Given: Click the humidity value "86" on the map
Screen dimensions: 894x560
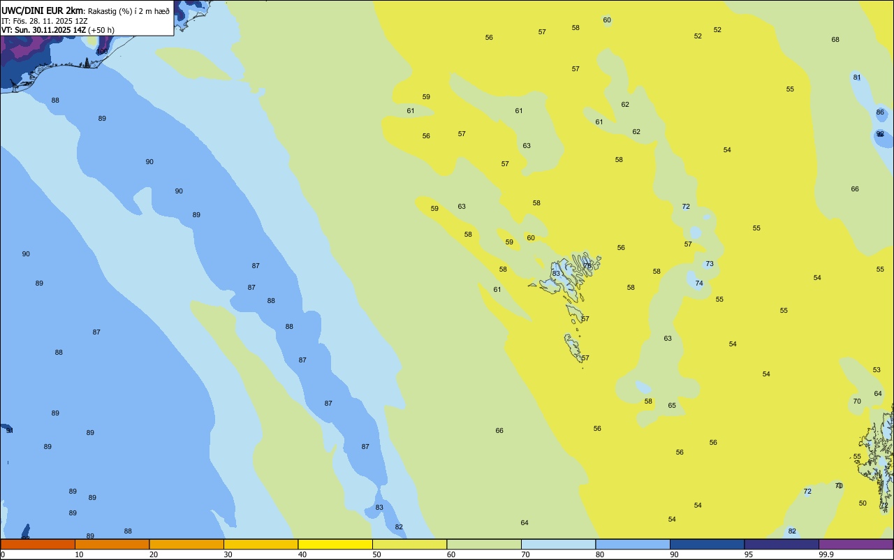Looking at the screenshot, I should click(880, 112).
